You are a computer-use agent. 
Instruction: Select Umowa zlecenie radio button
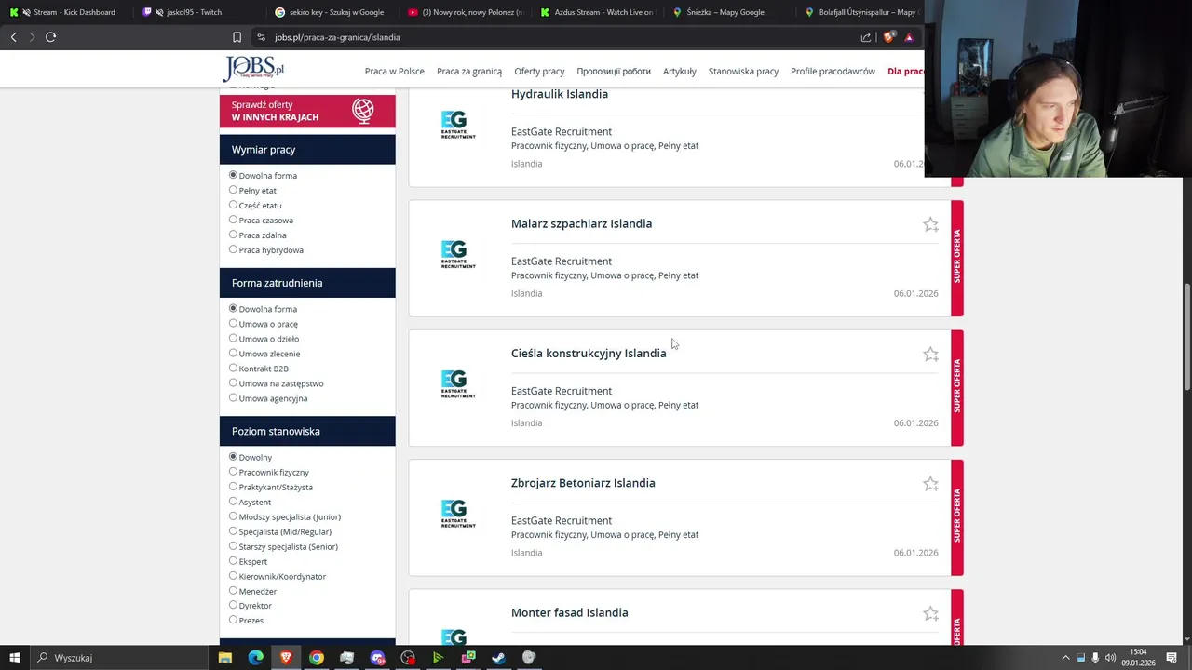click(x=233, y=354)
